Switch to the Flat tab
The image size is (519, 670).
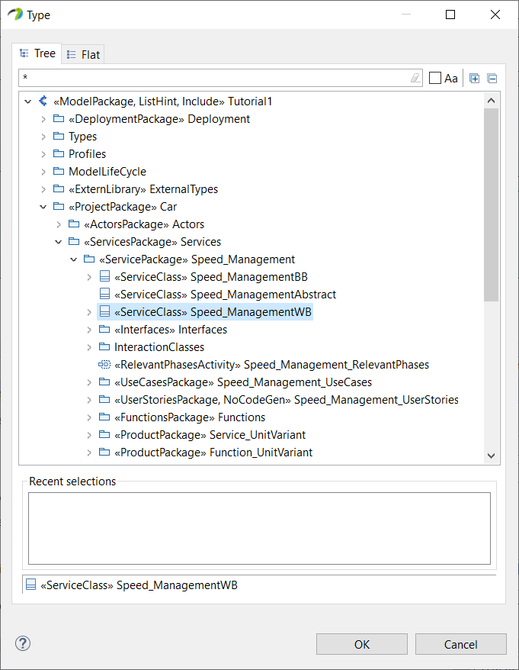83,55
